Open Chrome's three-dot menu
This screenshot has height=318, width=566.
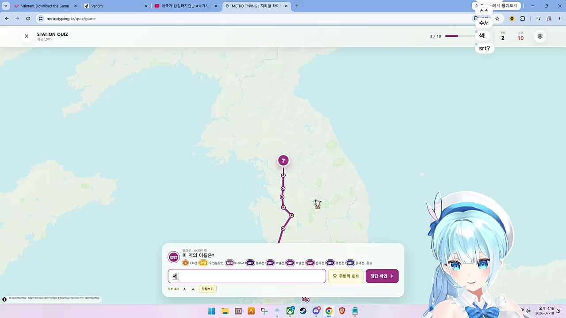[560, 19]
